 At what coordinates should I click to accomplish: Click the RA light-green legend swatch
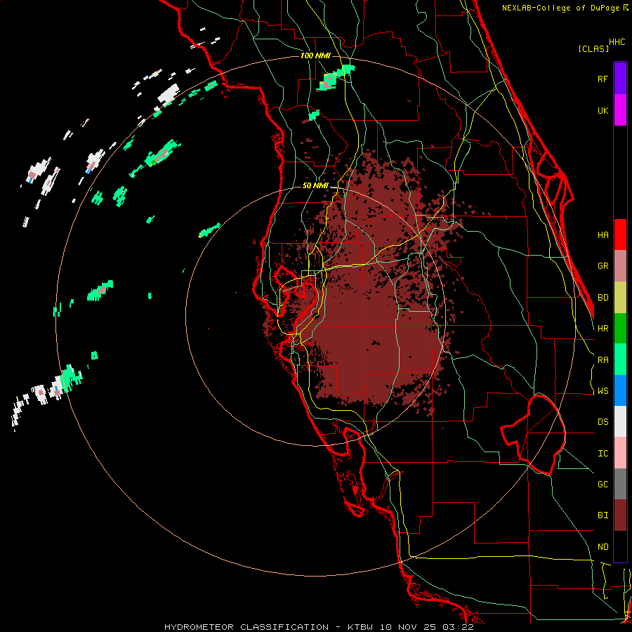(x=620, y=360)
